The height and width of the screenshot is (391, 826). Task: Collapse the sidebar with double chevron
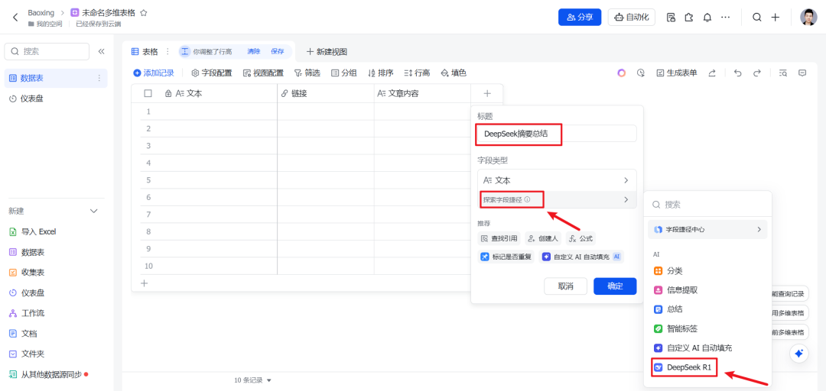(x=101, y=52)
